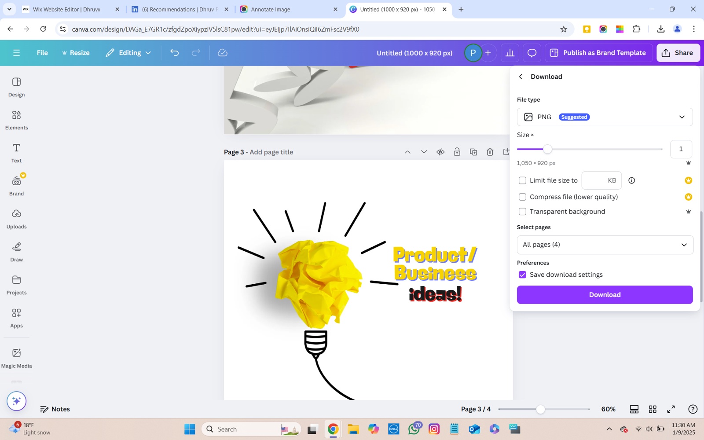Click the Resize menu item
Screen dimensions: 704x440
tap(76, 53)
